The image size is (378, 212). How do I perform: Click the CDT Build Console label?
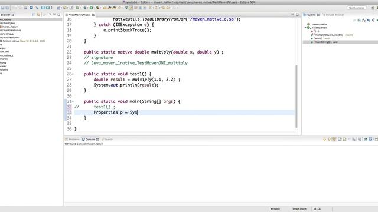[x=84, y=144]
